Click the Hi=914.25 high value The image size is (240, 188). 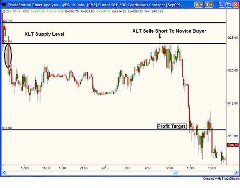click(119, 11)
